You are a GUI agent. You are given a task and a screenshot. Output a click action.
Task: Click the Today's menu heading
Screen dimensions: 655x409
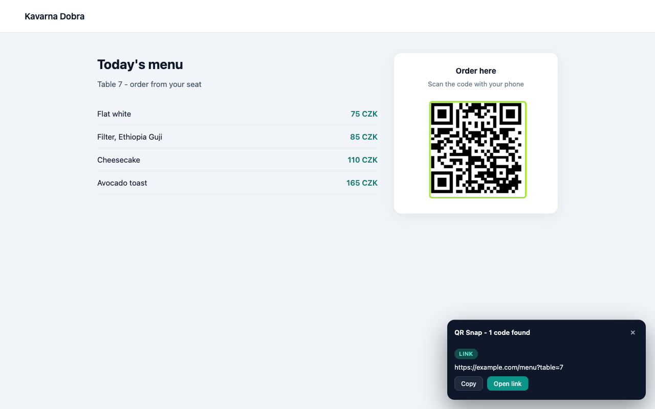140,64
